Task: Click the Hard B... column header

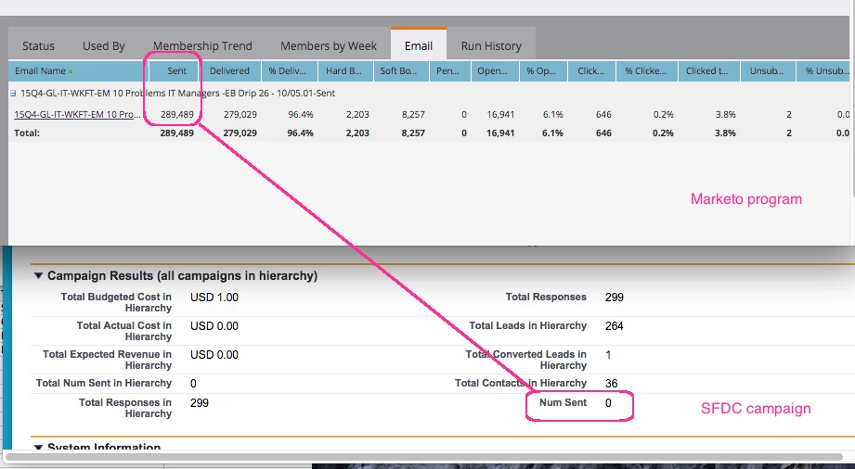Action: tap(345, 70)
